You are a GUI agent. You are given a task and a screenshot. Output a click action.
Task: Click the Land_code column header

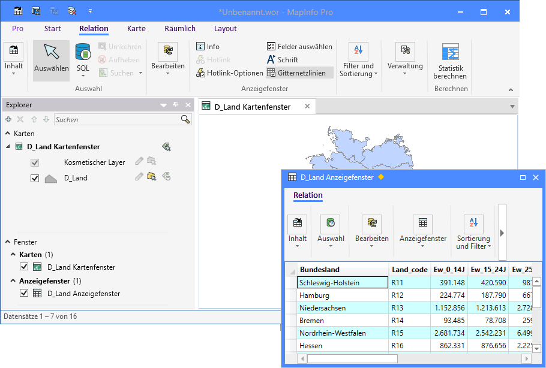click(409, 270)
